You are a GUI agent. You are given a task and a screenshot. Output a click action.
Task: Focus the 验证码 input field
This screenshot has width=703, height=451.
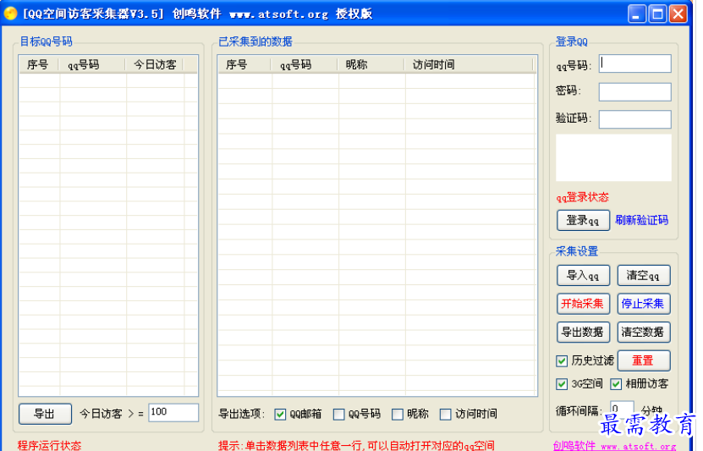click(634, 119)
